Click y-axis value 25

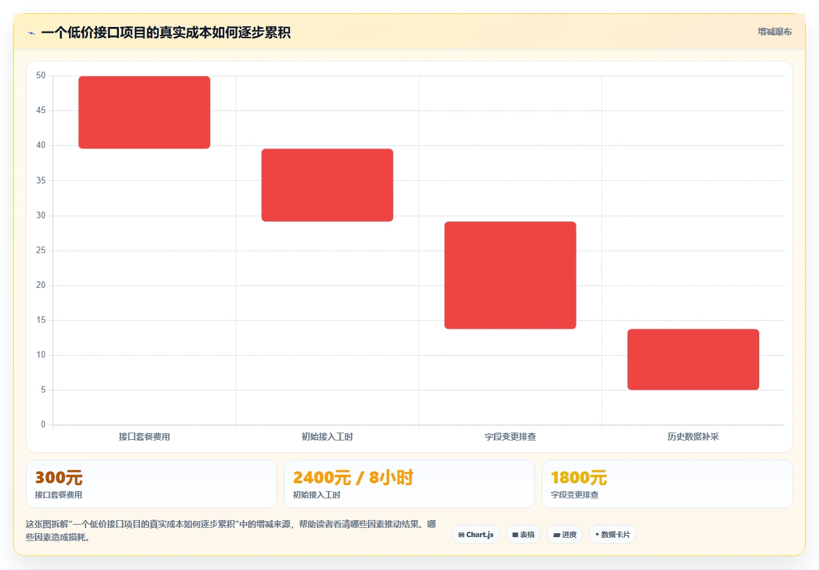pos(41,250)
